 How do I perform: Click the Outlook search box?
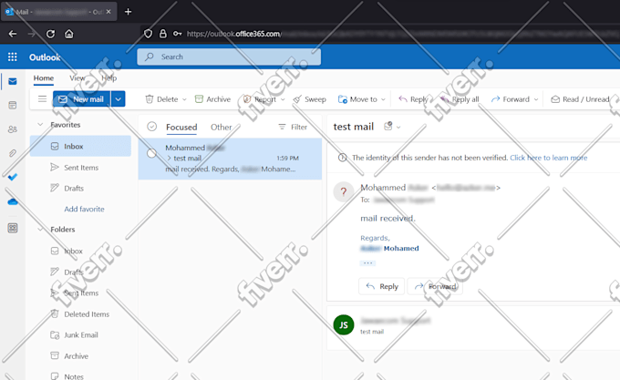[x=229, y=56]
